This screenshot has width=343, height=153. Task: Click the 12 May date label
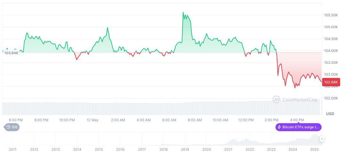pos(92,120)
